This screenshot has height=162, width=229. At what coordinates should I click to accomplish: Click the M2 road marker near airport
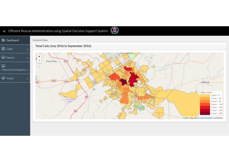[87, 97]
